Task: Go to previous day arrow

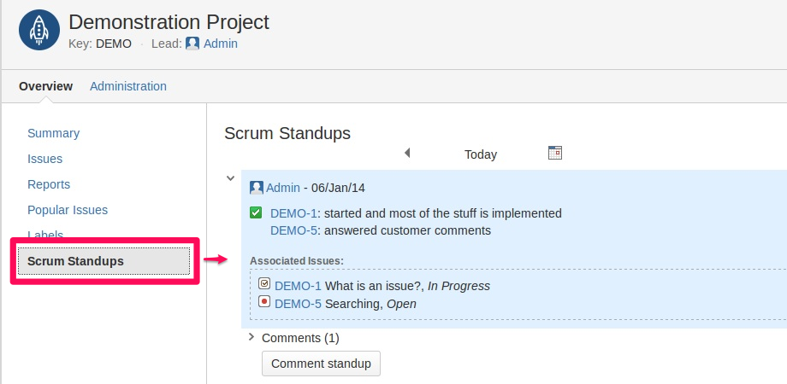Action: pyautogui.click(x=407, y=152)
